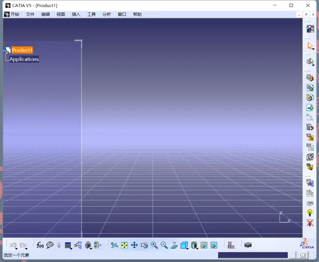The height and width of the screenshot is (262, 319).
Task: Activate the Fly Mode airplane icon
Action: [114, 245]
